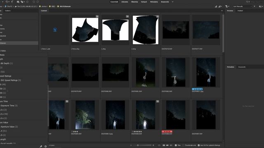
Task: Switch to view as thumbnails icon
Action: click(164, 145)
